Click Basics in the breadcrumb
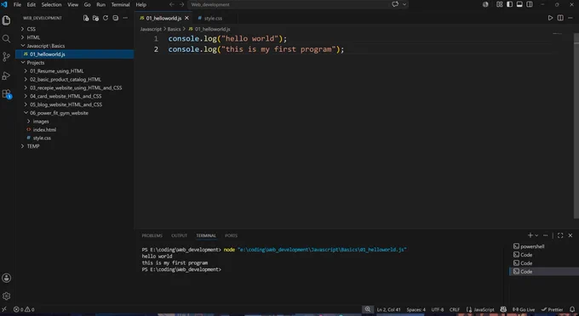 pos(174,29)
